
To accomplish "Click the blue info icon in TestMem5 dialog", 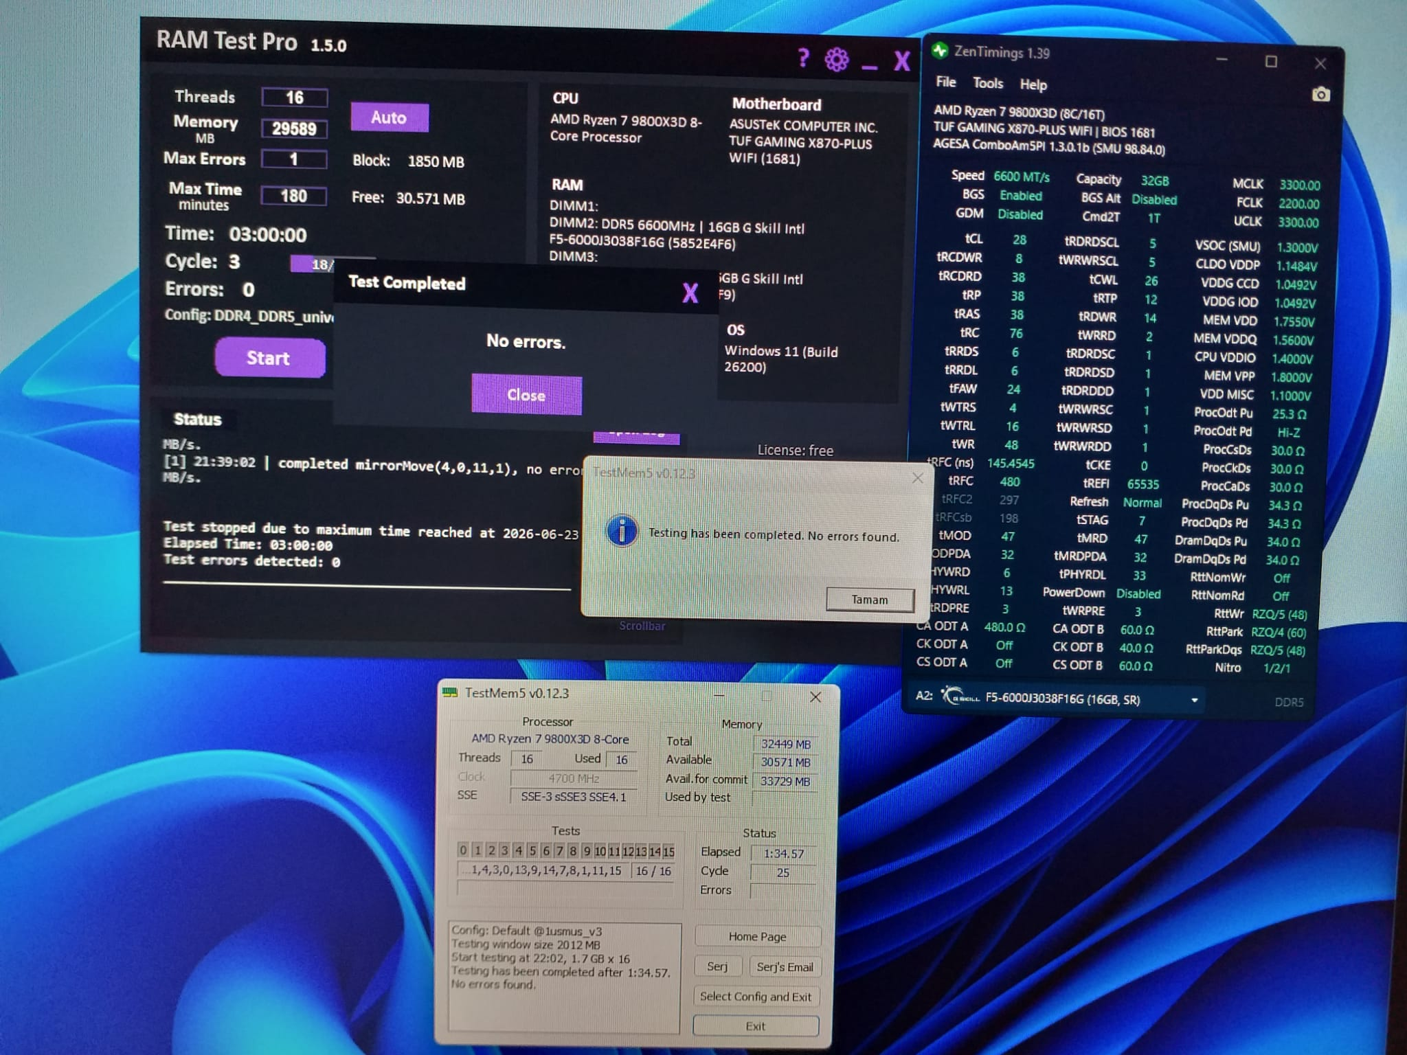I will (x=622, y=531).
